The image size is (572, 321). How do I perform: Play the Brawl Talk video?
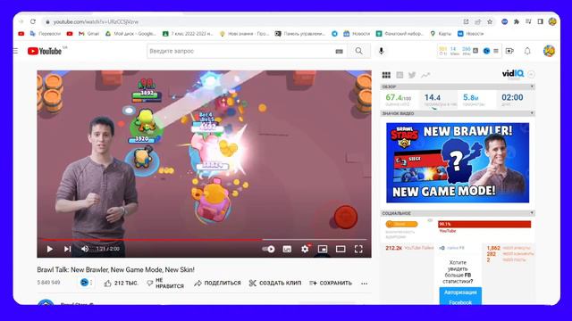pos(50,249)
